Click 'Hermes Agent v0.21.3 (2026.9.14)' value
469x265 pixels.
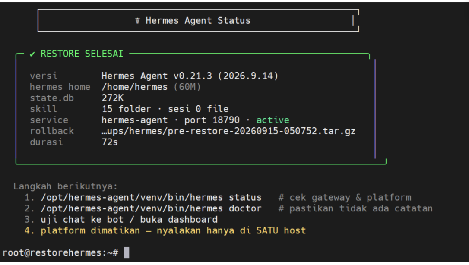(190, 76)
